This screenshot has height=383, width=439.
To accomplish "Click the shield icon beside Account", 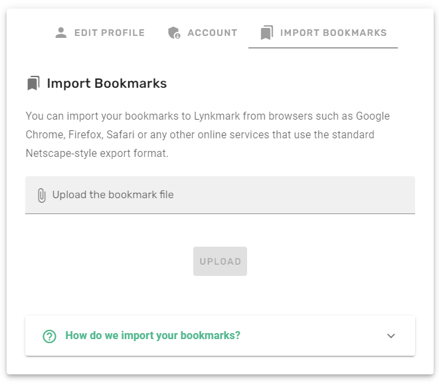I will (x=174, y=33).
